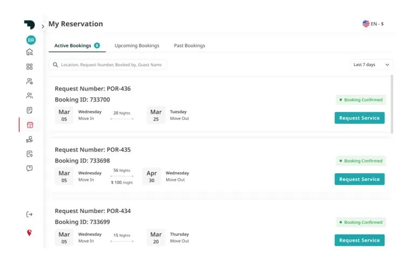The image size is (414, 263).
Task: Focus the booking search input field
Action: pyautogui.click(x=107, y=65)
